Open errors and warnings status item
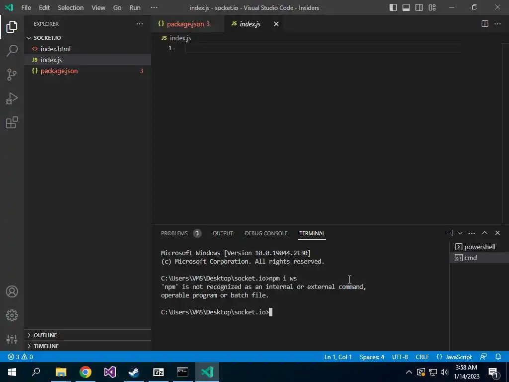The image size is (509, 382). (20, 357)
